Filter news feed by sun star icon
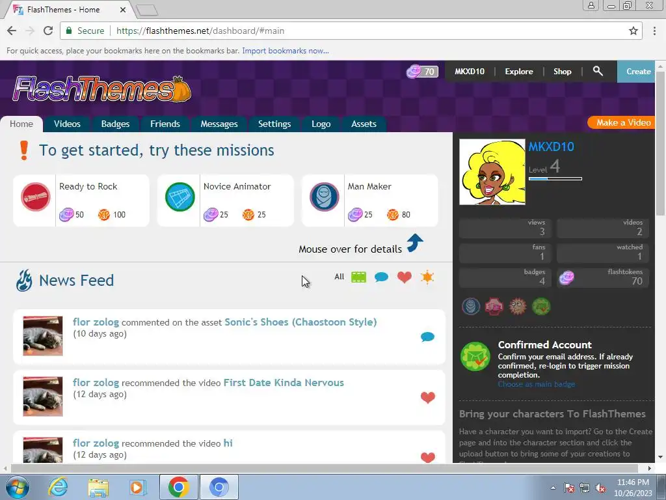666x500 pixels. click(427, 277)
